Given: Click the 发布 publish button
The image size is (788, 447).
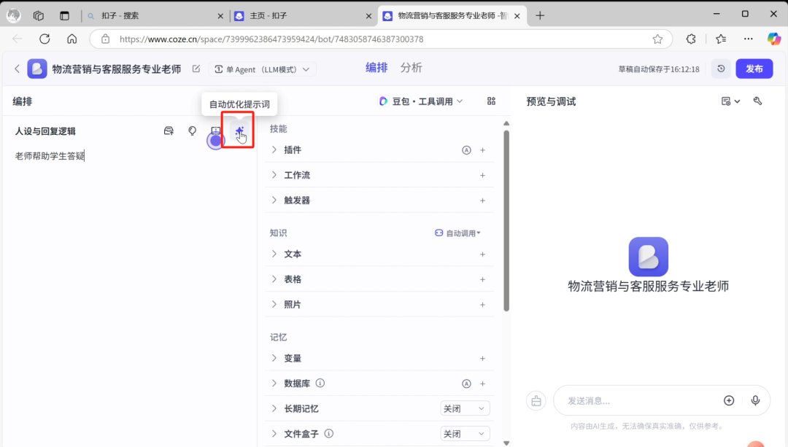Looking at the screenshot, I should click(754, 68).
